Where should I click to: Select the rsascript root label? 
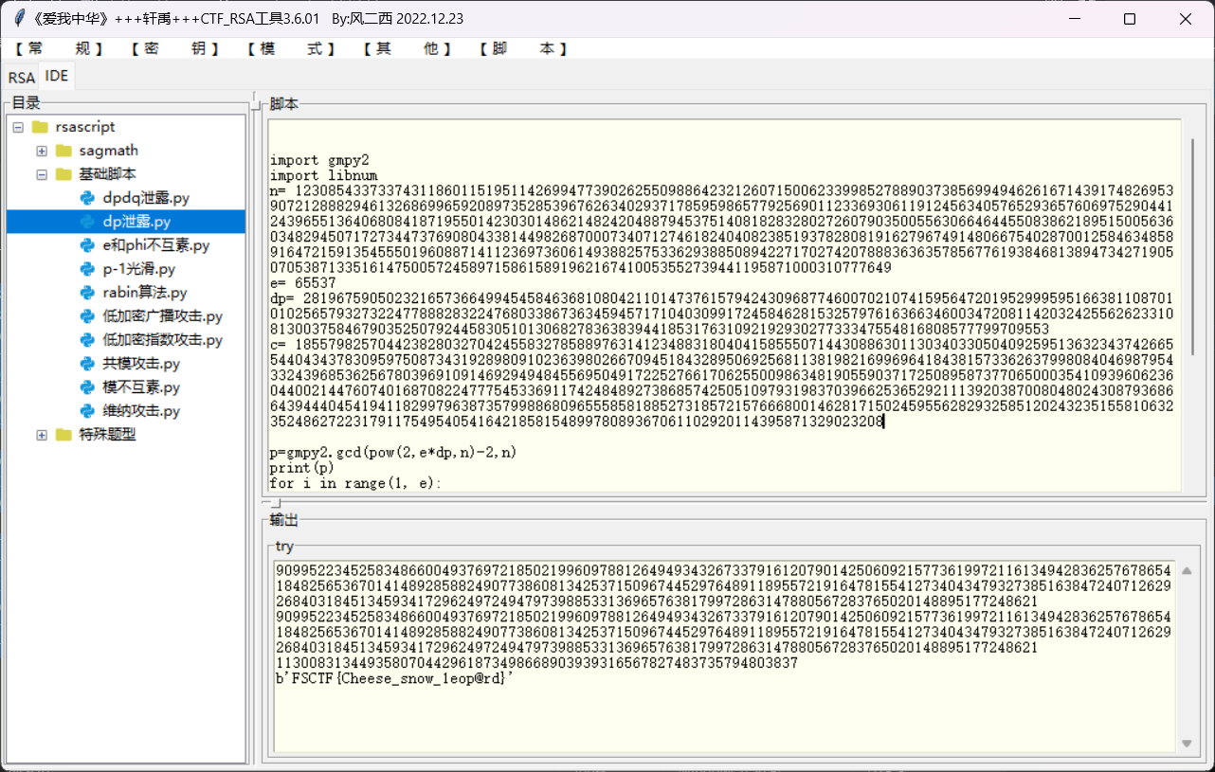[x=85, y=127]
